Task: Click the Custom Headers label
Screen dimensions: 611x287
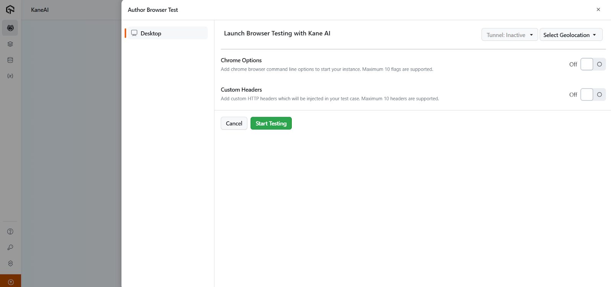Action: [x=241, y=90]
